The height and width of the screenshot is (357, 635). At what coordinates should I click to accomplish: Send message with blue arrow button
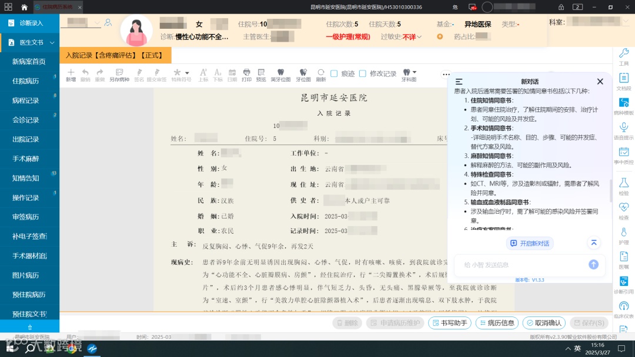point(593,264)
